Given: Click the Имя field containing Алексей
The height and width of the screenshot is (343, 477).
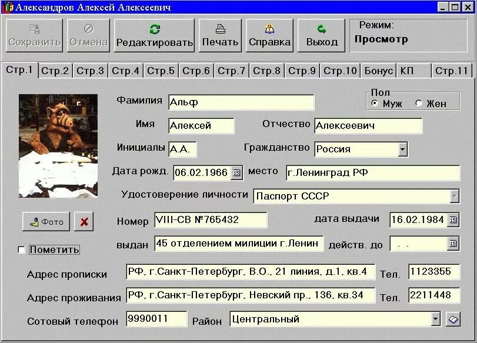Looking at the screenshot, I should tap(201, 126).
